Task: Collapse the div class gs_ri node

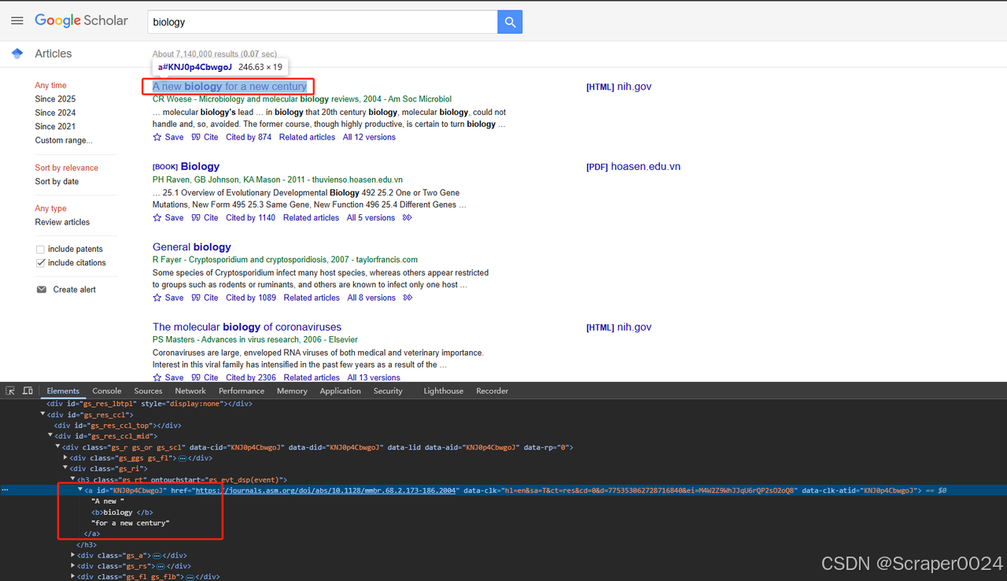Action: [x=66, y=468]
